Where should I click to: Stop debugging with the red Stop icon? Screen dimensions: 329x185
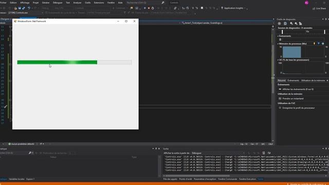pos(149,8)
